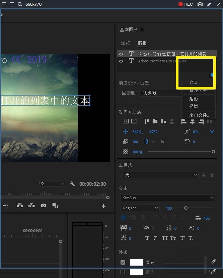Toggle all caps style

click(165, 238)
